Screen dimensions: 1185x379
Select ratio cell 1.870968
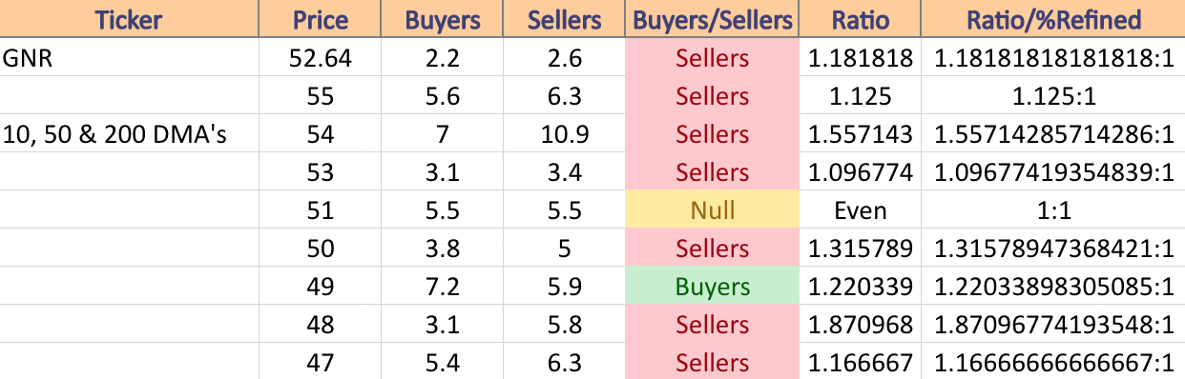[861, 325]
